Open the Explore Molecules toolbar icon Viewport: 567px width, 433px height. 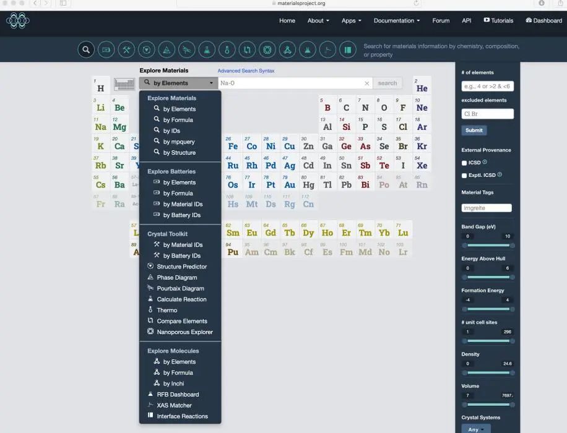pyautogui.click(x=287, y=50)
